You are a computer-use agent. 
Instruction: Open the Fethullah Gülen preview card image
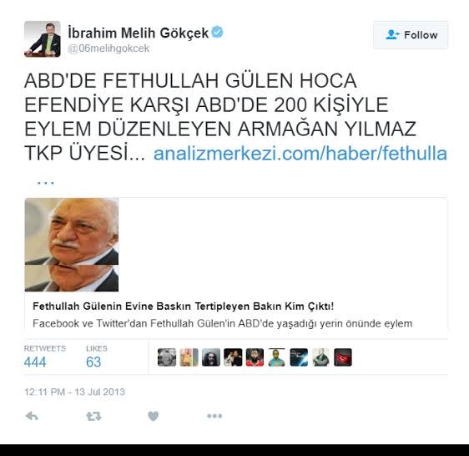tap(72, 245)
